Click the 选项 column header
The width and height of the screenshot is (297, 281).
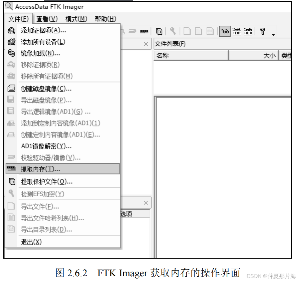135,214
